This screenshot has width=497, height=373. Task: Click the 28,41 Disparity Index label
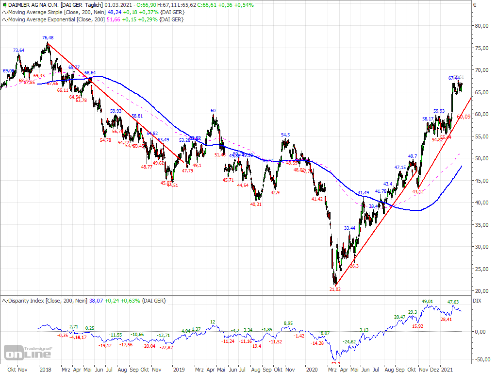(x=447, y=320)
